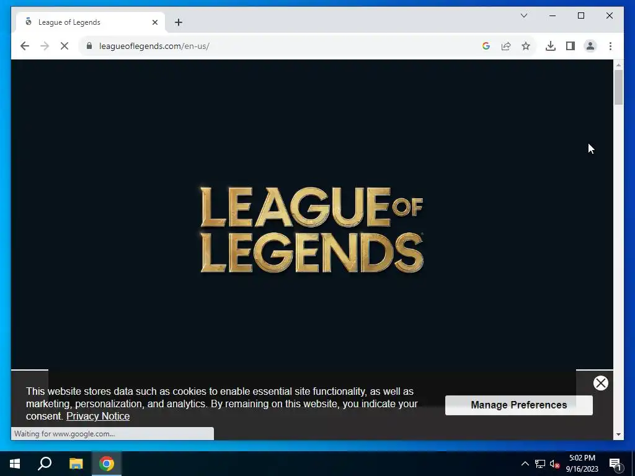
Task: Go back with the browser back arrow
Action: coord(25,46)
